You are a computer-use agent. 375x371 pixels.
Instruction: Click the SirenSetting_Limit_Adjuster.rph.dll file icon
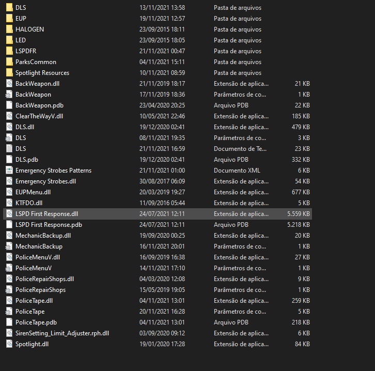pyautogui.click(x=9, y=333)
